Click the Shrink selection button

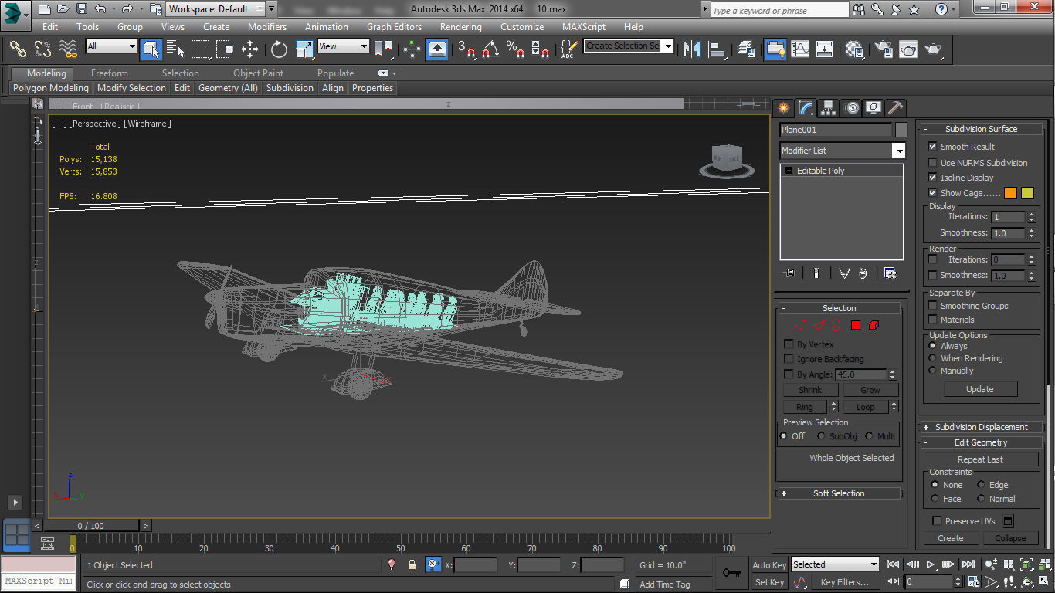[x=810, y=390]
